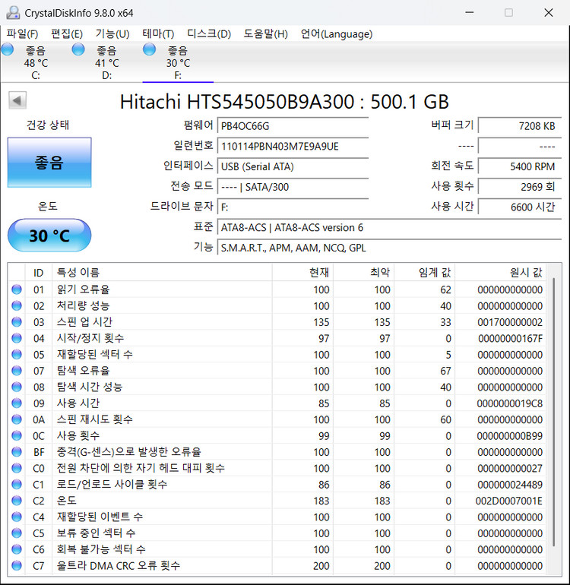Select the 읽기 오류율 attribute name
This screenshot has height=585, width=570.
83,289
